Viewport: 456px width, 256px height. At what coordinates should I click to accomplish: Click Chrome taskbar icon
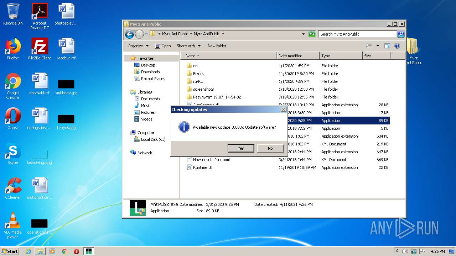[x=64, y=251]
